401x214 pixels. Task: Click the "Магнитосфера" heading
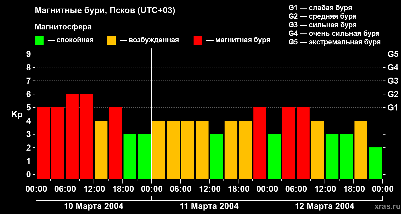coord(63,27)
